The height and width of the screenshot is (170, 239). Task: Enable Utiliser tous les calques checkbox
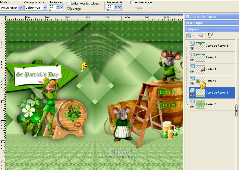(x=69, y=4)
